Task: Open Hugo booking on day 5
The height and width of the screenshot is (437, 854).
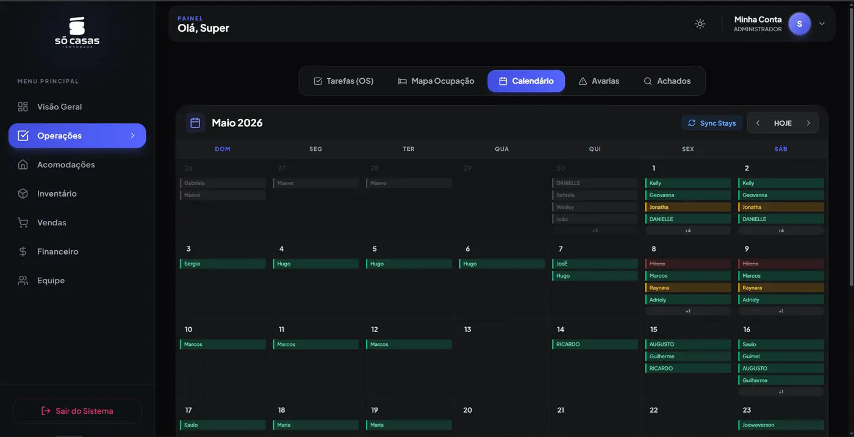Action: 409,264
